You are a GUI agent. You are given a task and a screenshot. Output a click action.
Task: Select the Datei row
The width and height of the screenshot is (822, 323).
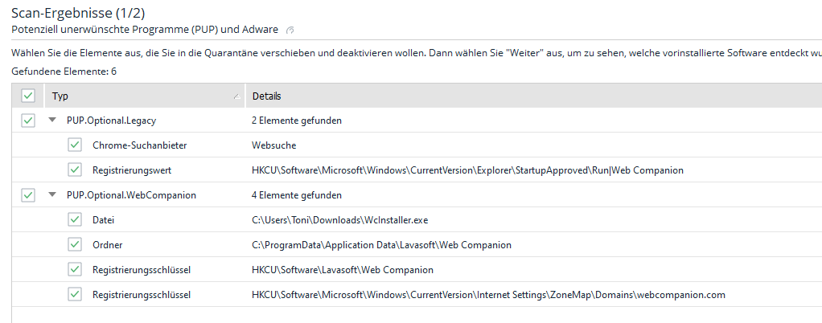[417, 220]
